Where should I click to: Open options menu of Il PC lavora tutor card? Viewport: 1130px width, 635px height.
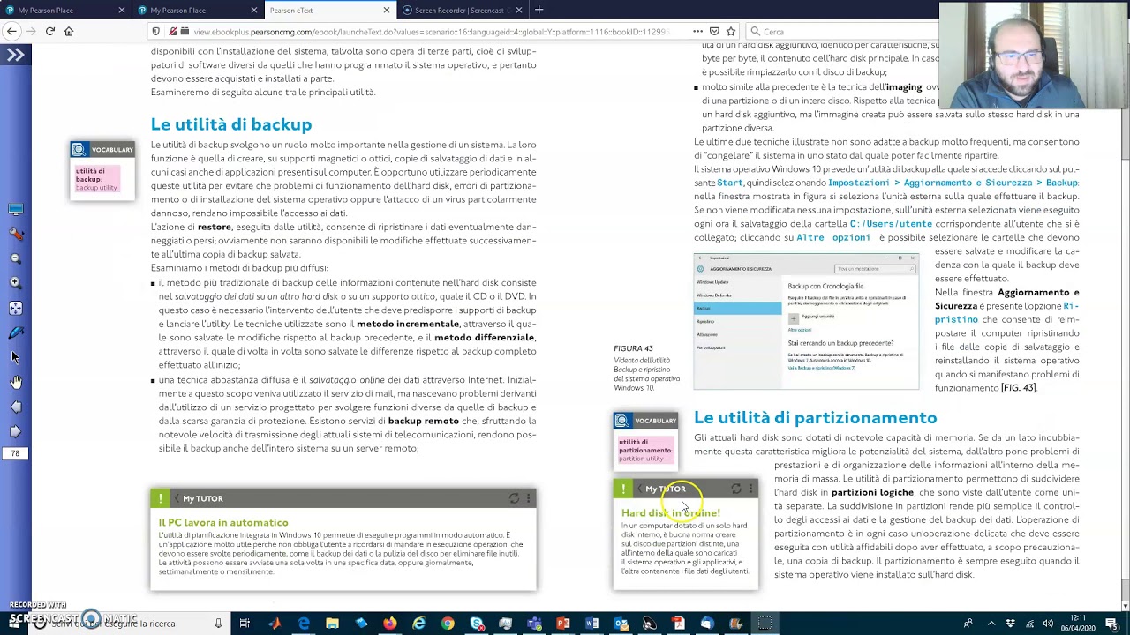pyautogui.click(x=528, y=498)
